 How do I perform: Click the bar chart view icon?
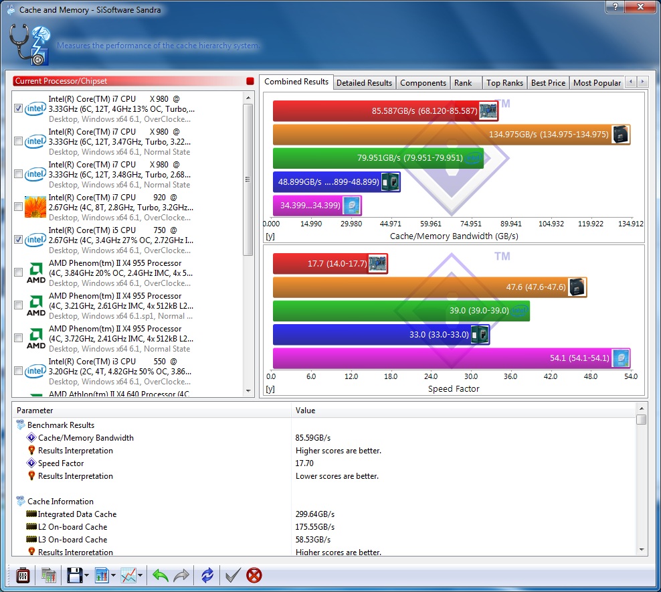(x=102, y=575)
